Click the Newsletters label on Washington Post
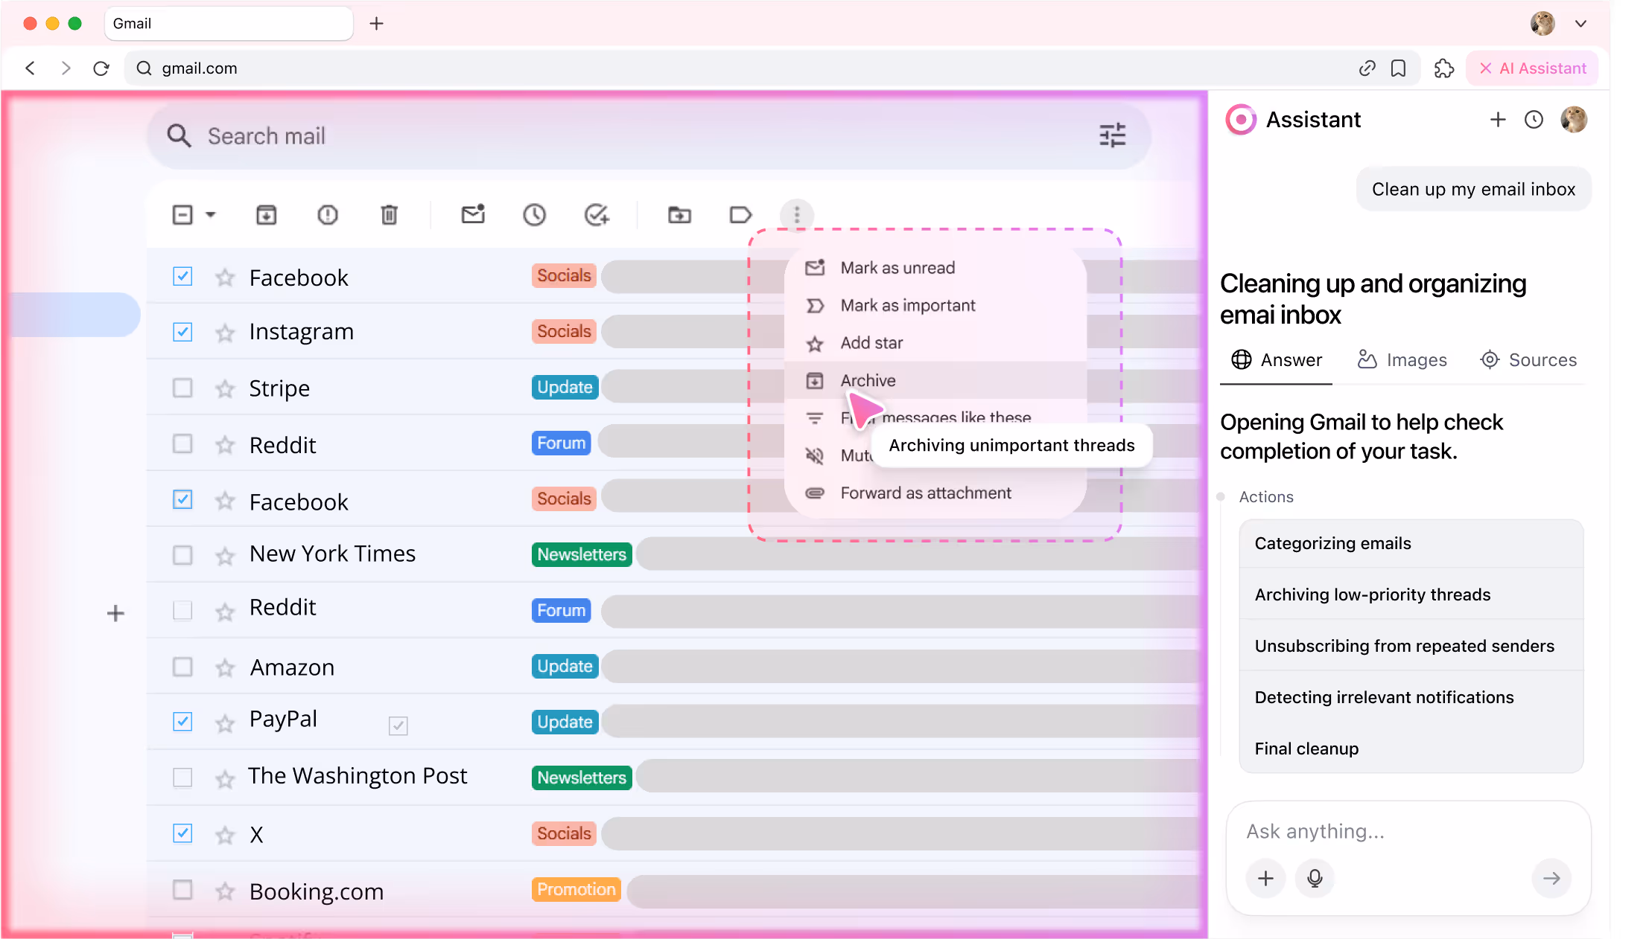This screenshot has width=1649, height=939. click(x=582, y=778)
